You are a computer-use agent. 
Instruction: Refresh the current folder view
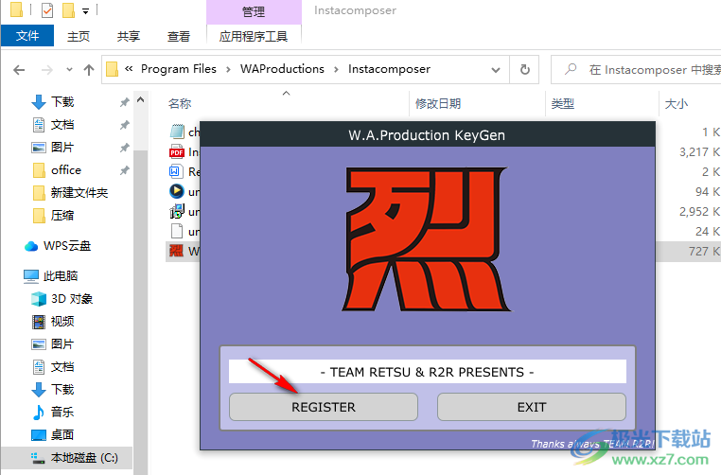tap(524, 69)
